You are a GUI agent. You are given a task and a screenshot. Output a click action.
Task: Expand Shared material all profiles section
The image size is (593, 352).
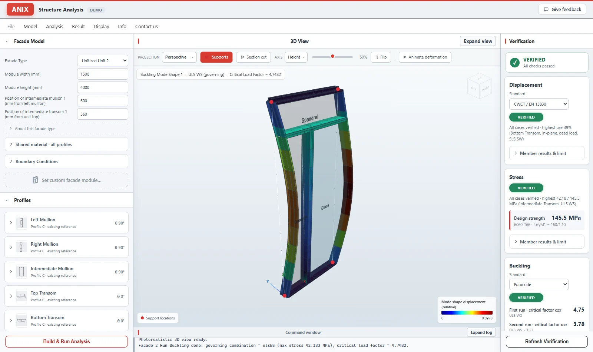tap(66, 145)
